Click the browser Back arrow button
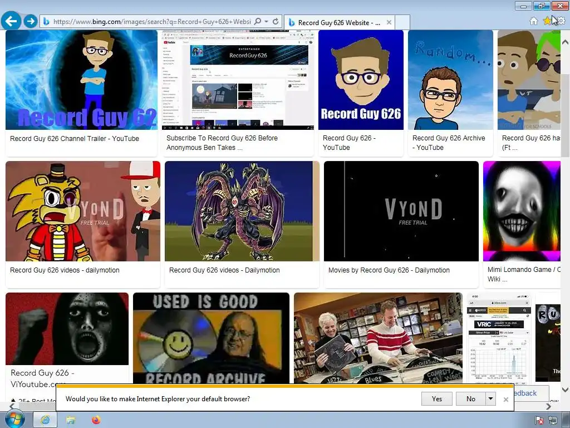The image size is (570, 428). click(11, 21)
